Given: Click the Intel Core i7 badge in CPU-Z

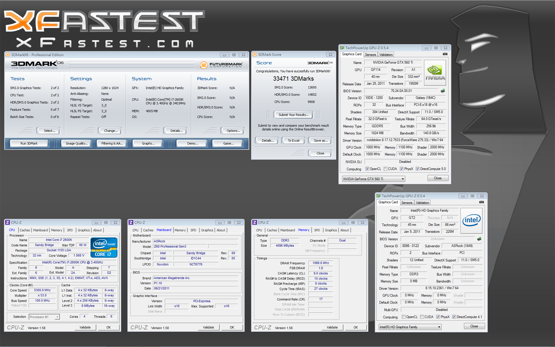Looking at the screenshot, I should (x=104, y=248).
